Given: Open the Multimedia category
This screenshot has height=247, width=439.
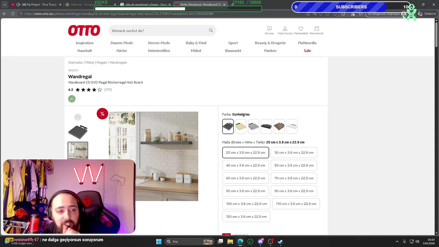Looking at the screenshot, I should point(307,43).
